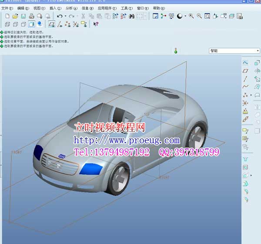The height and width of the screenshot is (244, 261).
Task: Toggle annotation display icon
Action: (x=84, y=24)
